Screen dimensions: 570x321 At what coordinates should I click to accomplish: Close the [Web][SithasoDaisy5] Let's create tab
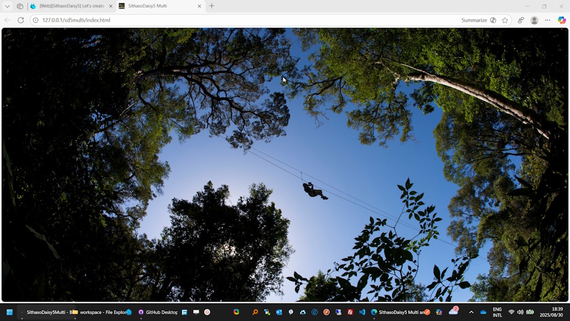coord(111,6)
